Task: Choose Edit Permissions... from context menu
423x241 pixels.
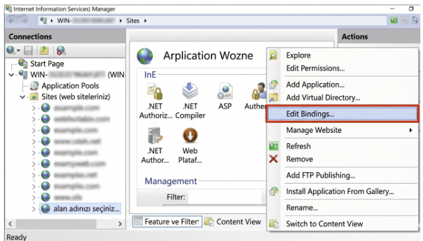Action: click(342, 68)
